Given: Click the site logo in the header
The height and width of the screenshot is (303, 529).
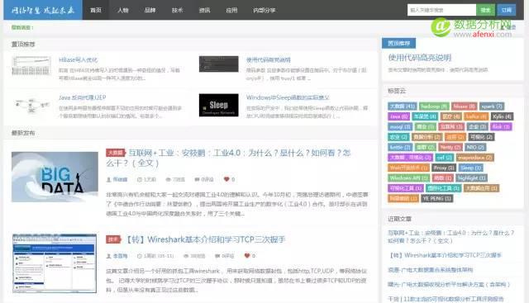Looking at the screenshot, I should tap(43, 10).
